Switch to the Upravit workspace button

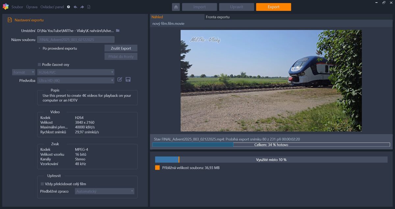click(x=236, y=7)
